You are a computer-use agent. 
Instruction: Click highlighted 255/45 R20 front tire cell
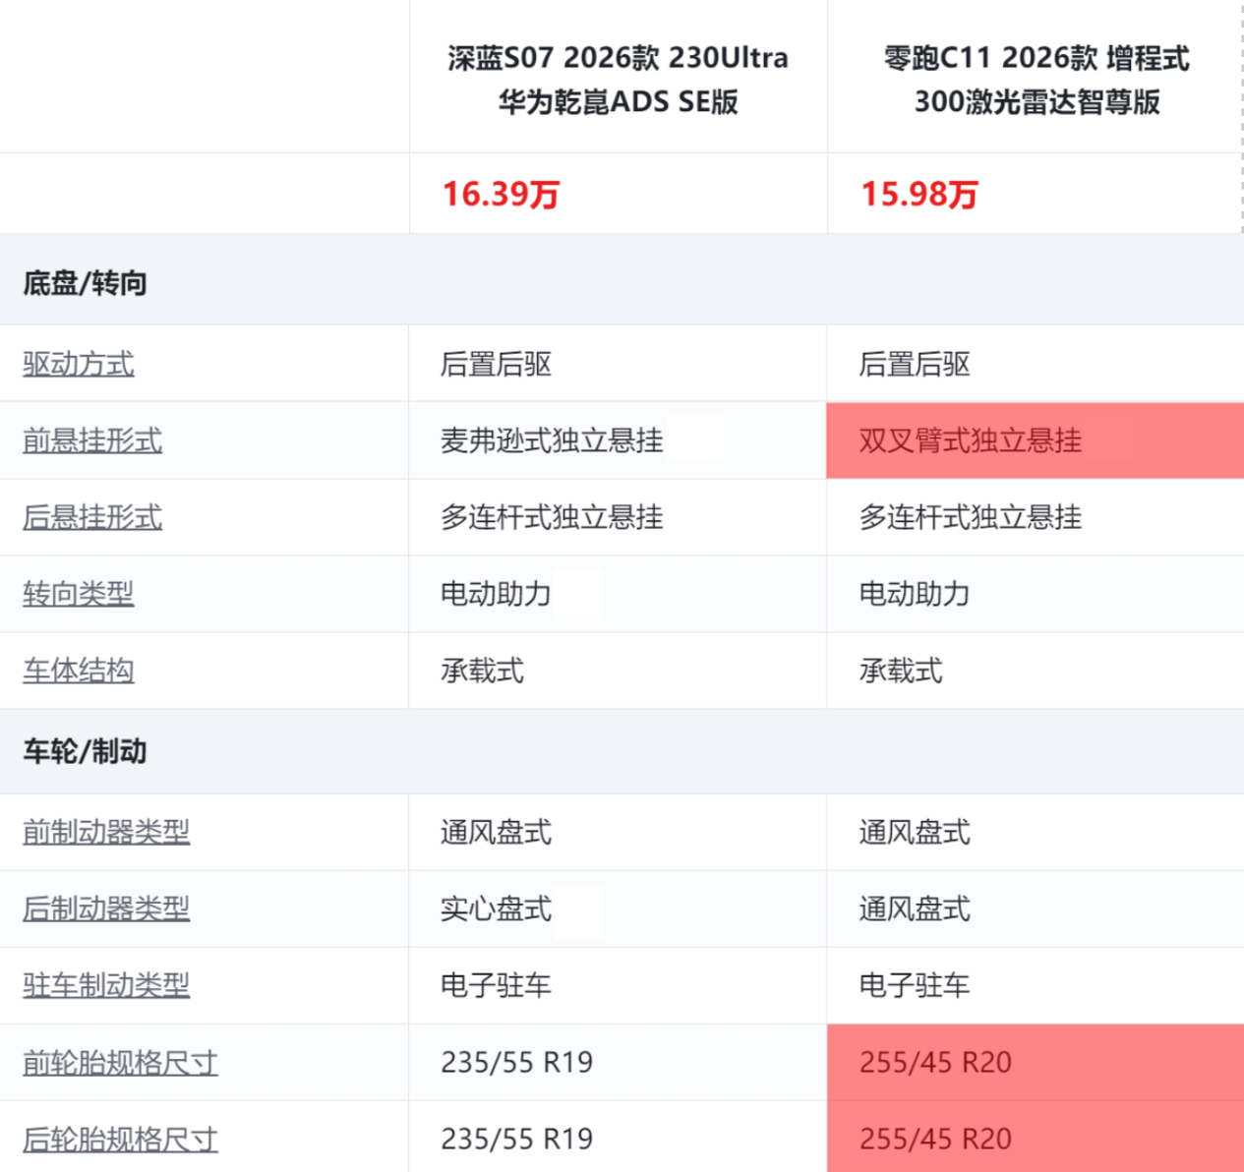(935, 1063)
